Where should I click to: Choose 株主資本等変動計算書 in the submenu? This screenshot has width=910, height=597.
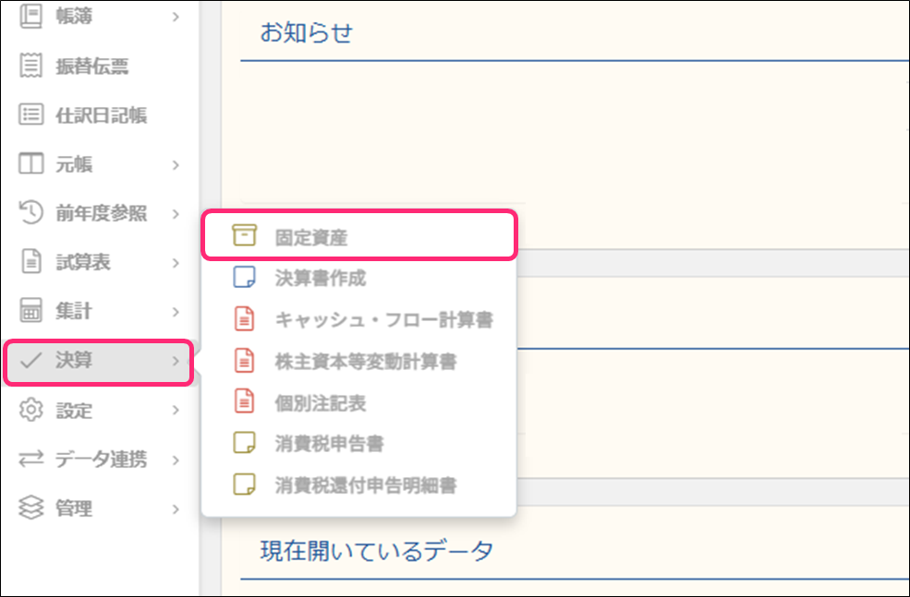click(365, 362)
